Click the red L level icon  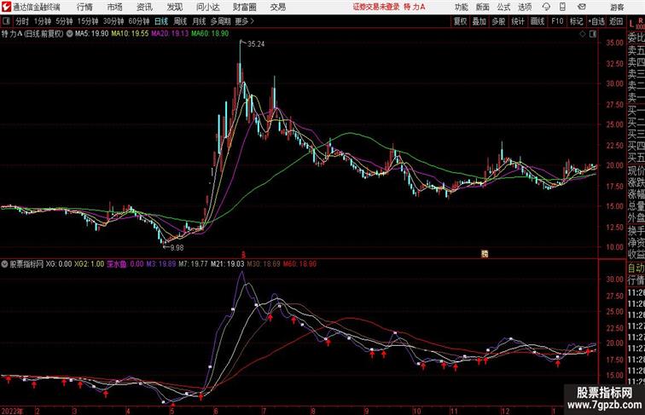631,24
